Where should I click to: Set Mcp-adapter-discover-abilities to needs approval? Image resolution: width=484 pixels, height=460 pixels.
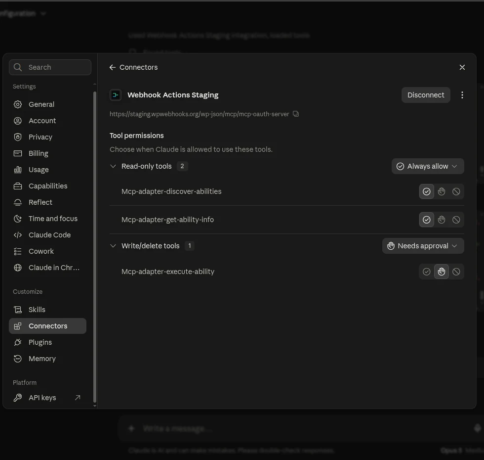coord(441,192)
